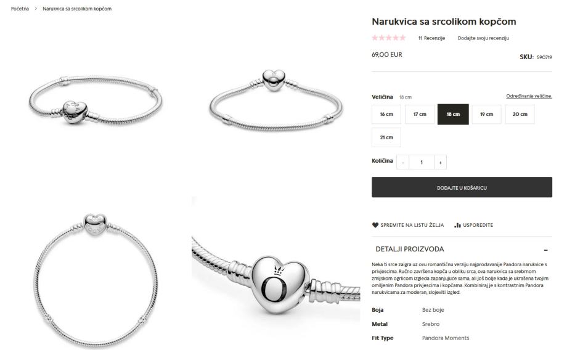Select the 21 cm size
Viewport: 567px width, 350px height.
click(386, 137)
